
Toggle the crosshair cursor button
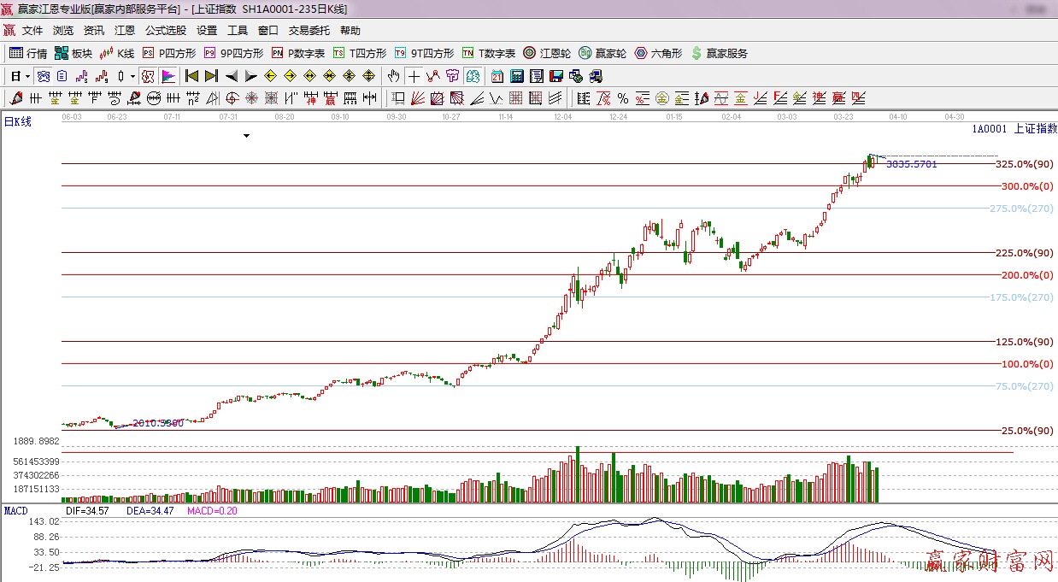414,76
